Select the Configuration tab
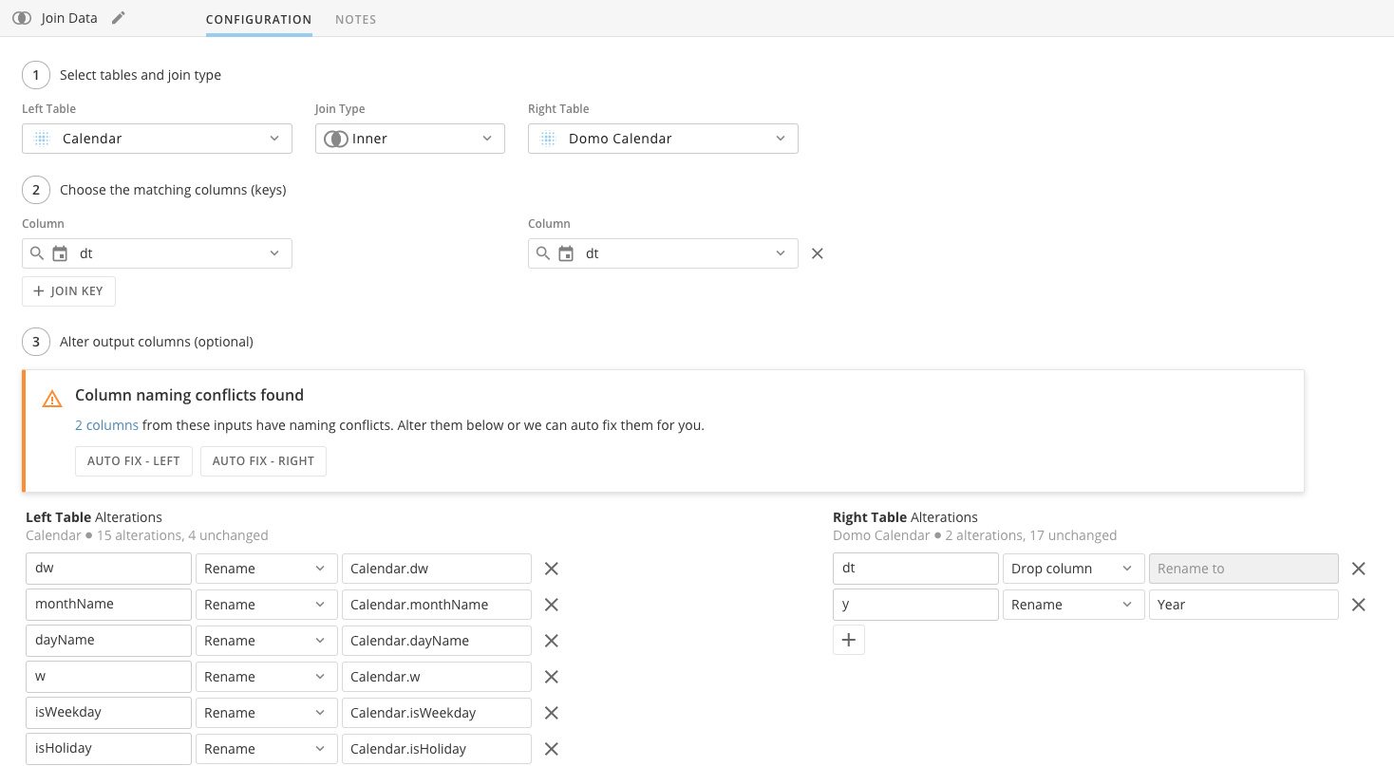Viewport: 1394px width, 766px height. click(x=258, y=19)
